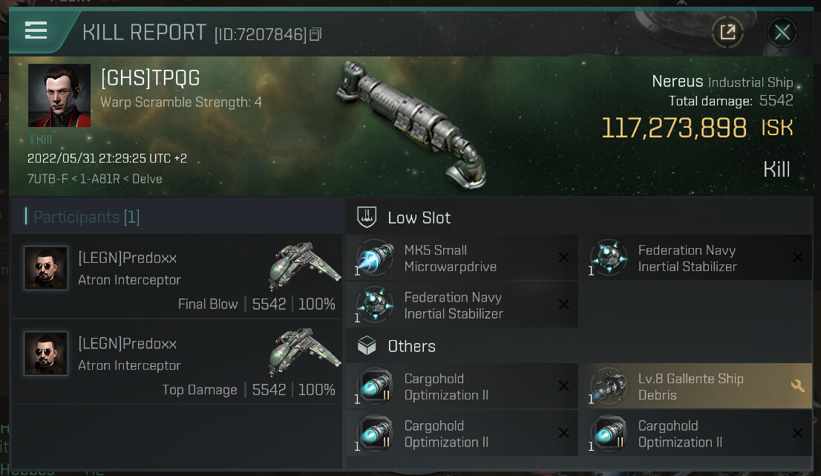Click the wrench icon on Gallente Ship Debris
Image resolution: width=821 pixels, height=476 pixels.
pyautogui.click(x=798, y=385)
